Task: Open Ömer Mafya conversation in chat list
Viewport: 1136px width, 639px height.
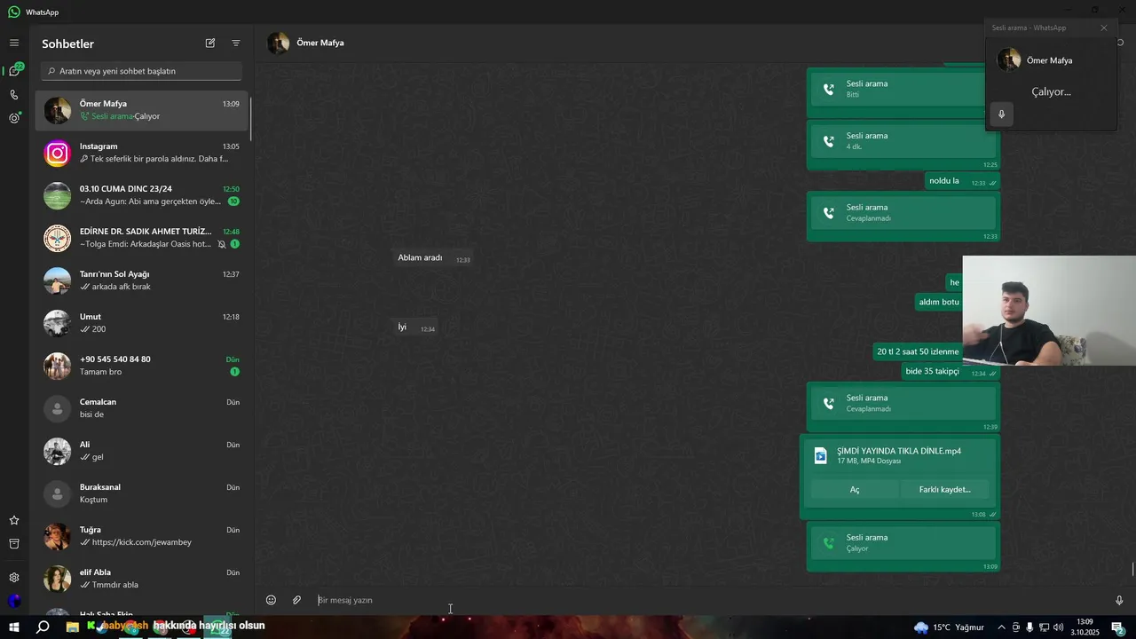Action: coord(142,110)
